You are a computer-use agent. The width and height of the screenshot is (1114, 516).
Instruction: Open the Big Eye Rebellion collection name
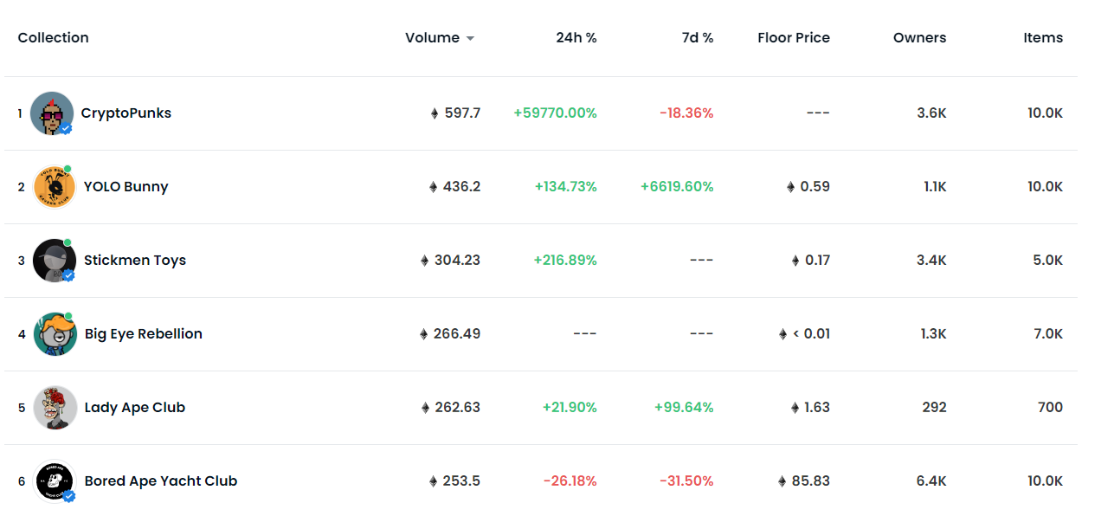click(144, 334)
